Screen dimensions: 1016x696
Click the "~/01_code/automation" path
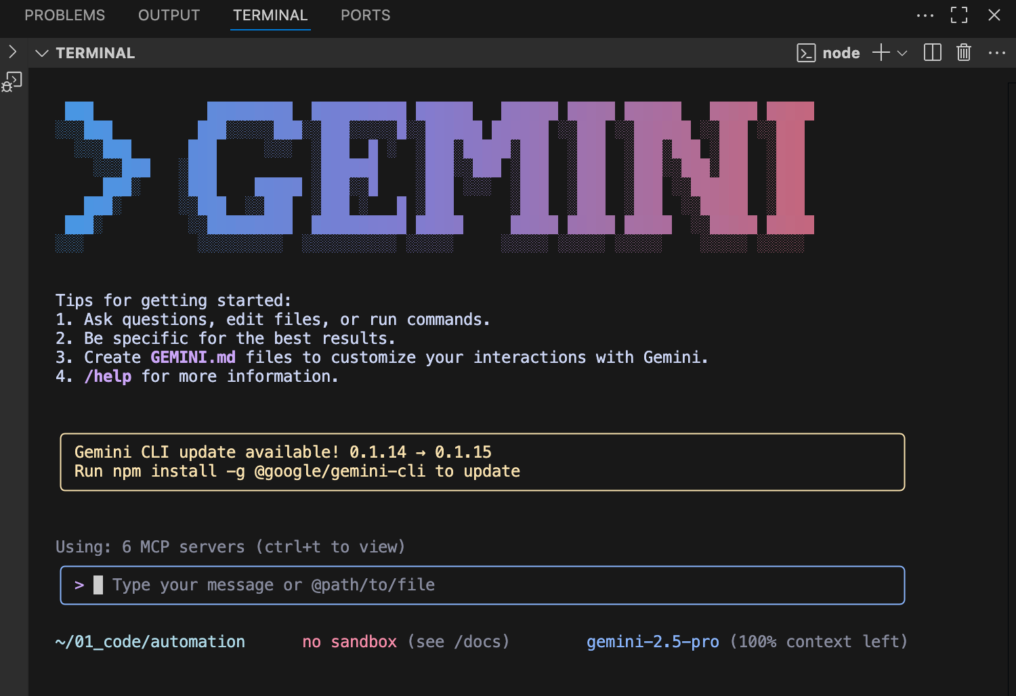(150, 642)
